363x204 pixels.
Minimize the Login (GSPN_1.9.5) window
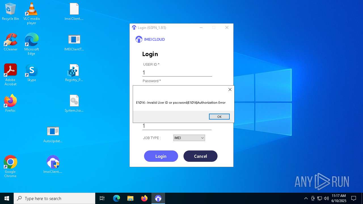(201, 27)
